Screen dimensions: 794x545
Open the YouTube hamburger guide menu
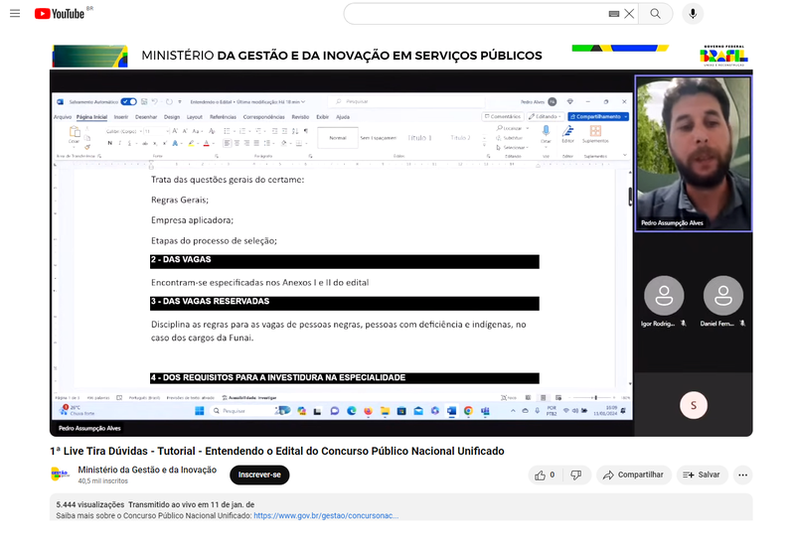pyautogui.click(x=15, y=14)
